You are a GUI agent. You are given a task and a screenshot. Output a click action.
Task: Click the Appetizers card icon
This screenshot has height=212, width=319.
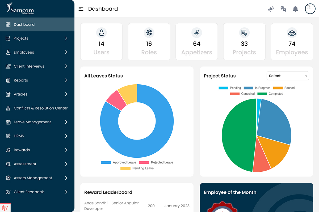[197, 33]
